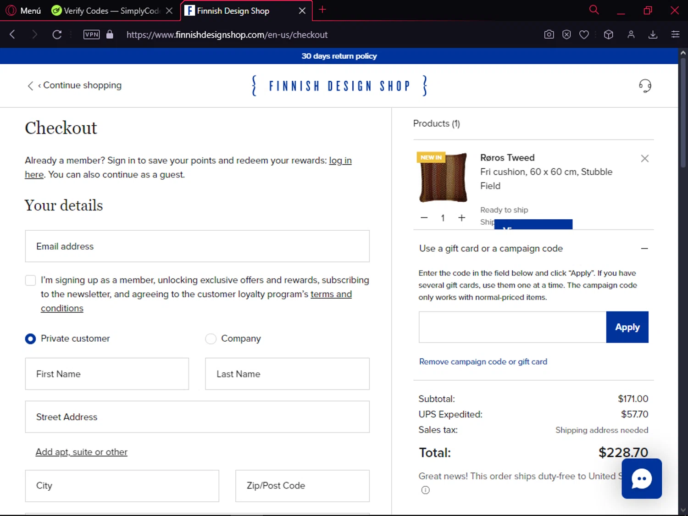Open the downloads icon
688x516 pixels.
[x=653, y=34]
